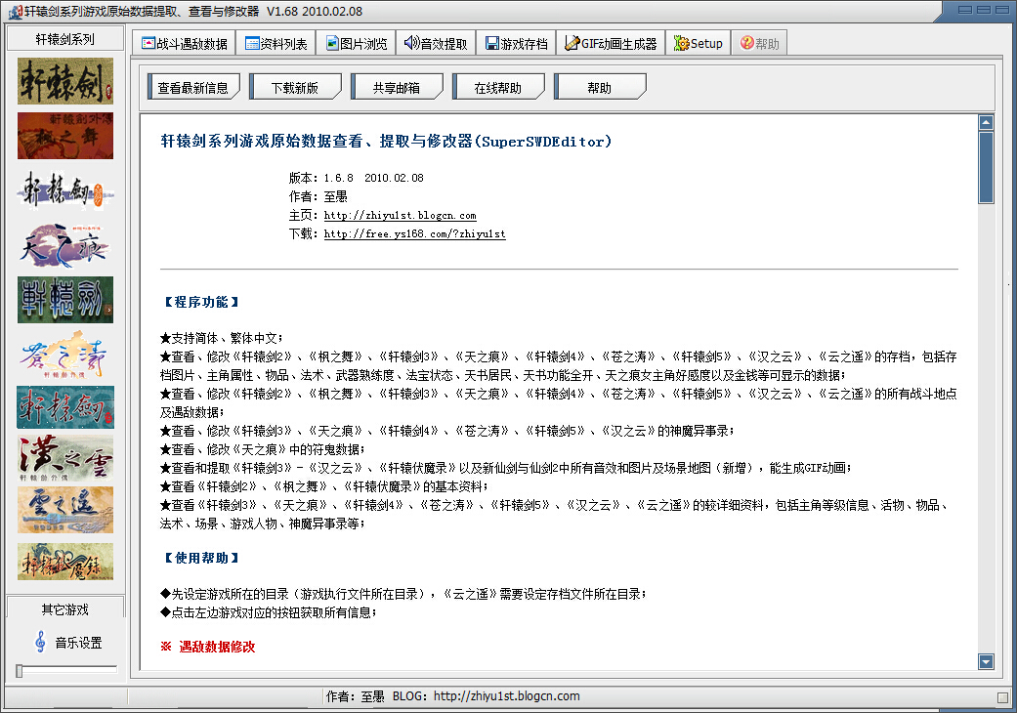Select the 枫之舞 game logo in sidebar
The height and width of the screenshot is (713, 1017).
(65, 136)
